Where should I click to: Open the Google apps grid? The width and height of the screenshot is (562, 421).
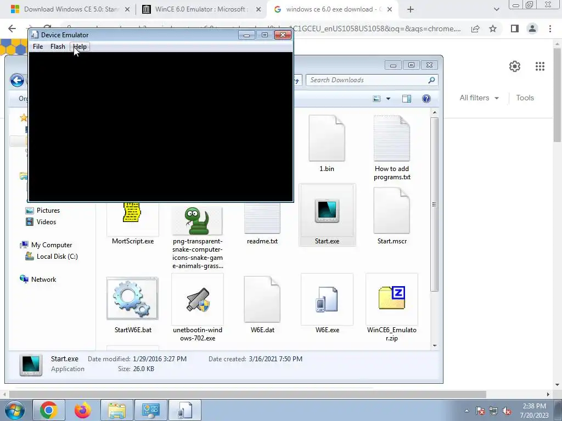(540, 66)
